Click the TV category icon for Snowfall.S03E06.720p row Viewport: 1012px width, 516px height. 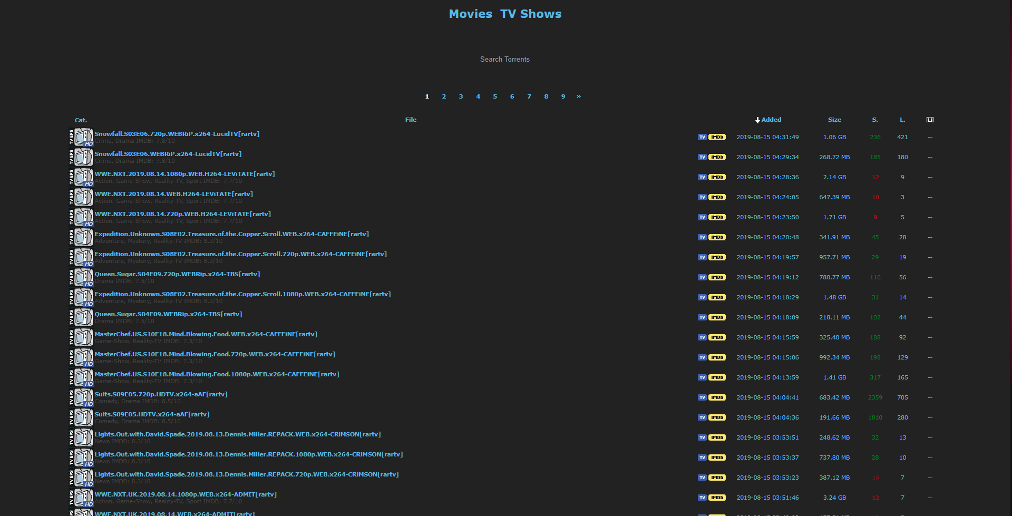[x=81, y=137]
